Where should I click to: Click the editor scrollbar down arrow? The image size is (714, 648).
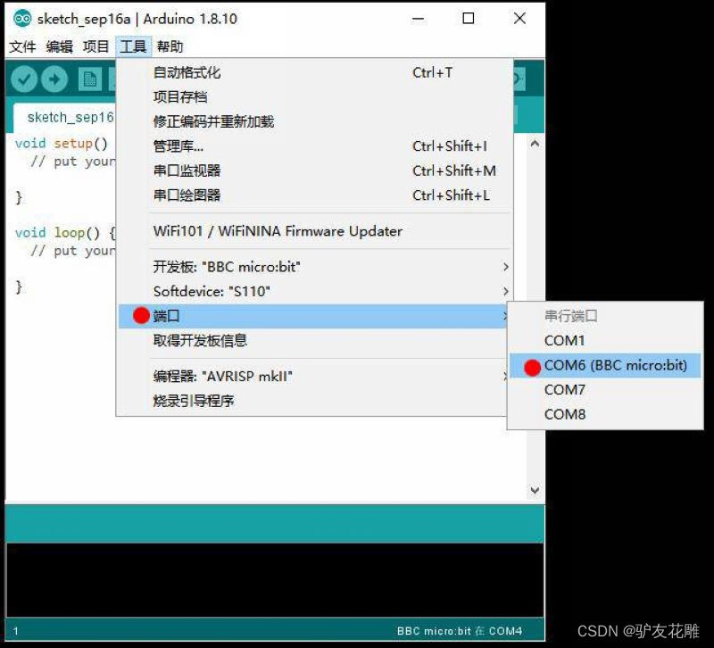[x=535, y=490]
